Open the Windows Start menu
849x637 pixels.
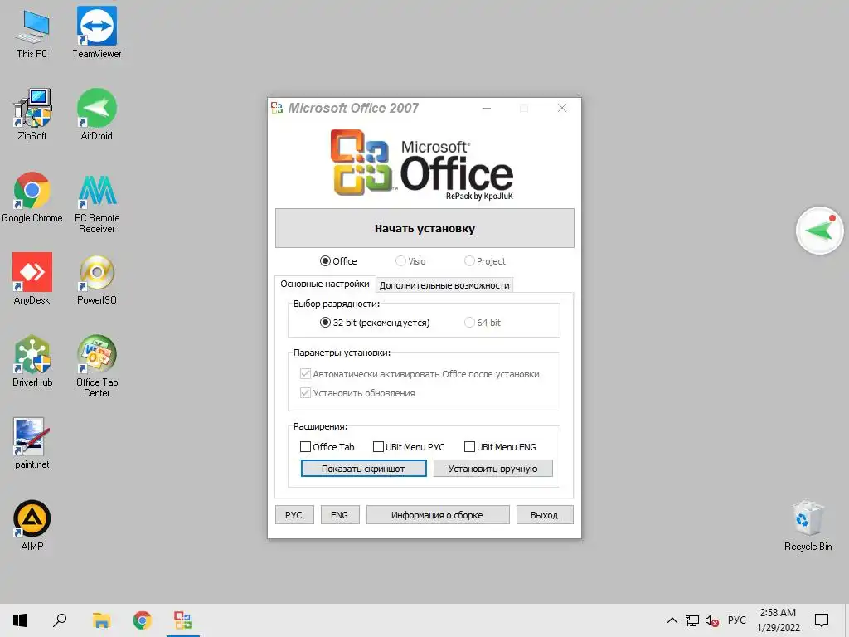click(20, 620)
